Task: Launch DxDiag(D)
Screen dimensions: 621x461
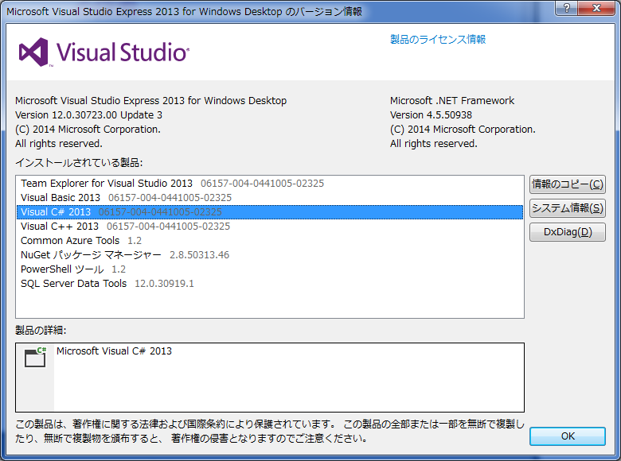Action: coord(567,231)
